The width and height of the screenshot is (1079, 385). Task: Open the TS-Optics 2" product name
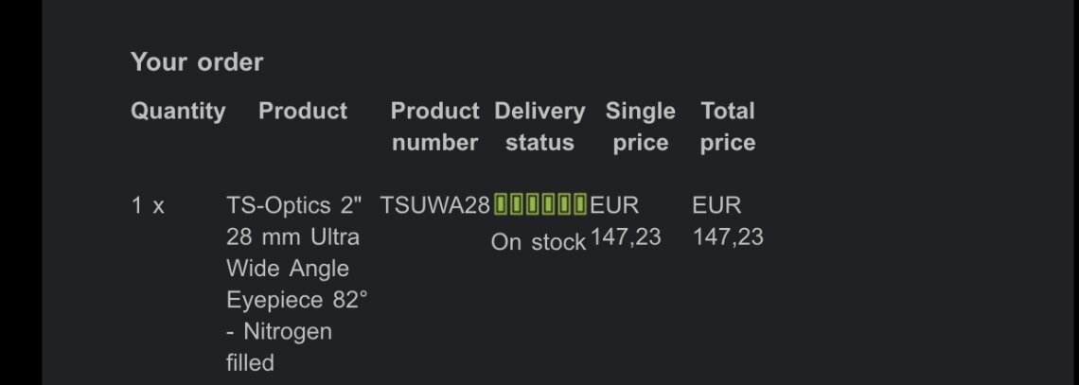click(x=292, y=205)
